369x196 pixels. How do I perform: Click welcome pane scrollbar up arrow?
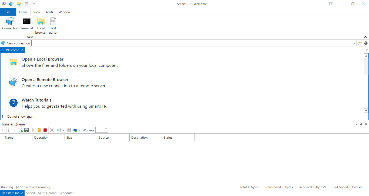click(366, 56)
